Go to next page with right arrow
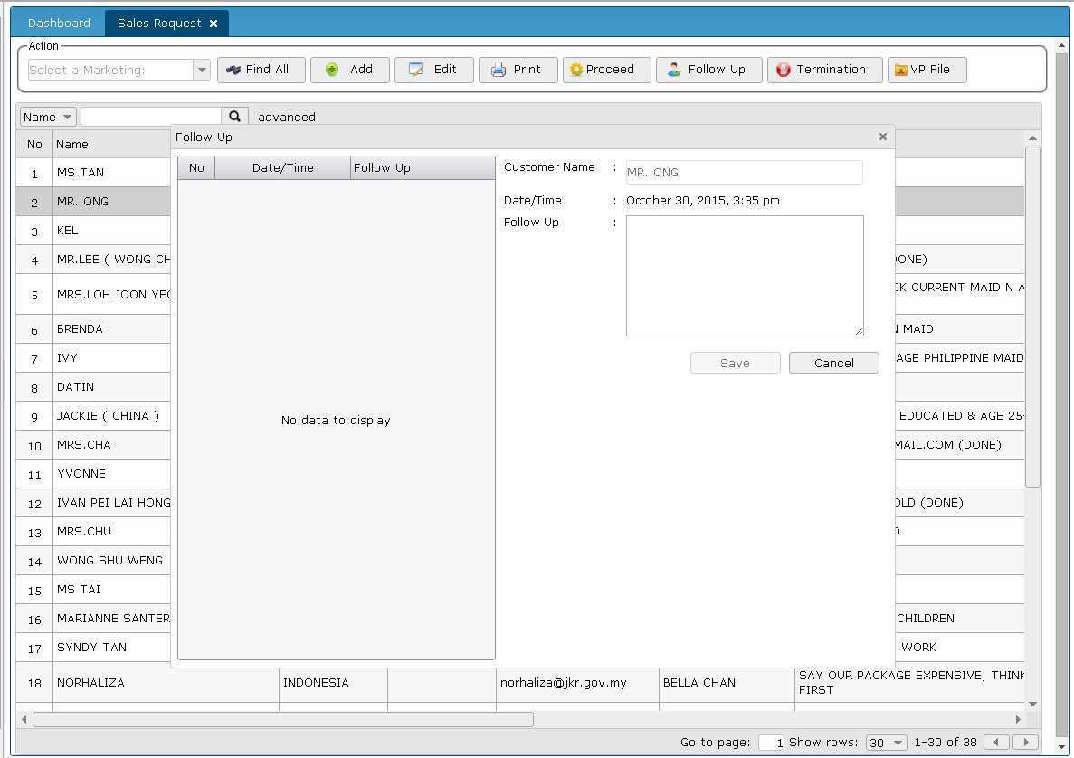 [x=1024, y=743]
